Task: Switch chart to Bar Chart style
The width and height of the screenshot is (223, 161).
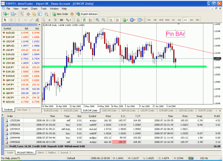Action: (78, 20)
